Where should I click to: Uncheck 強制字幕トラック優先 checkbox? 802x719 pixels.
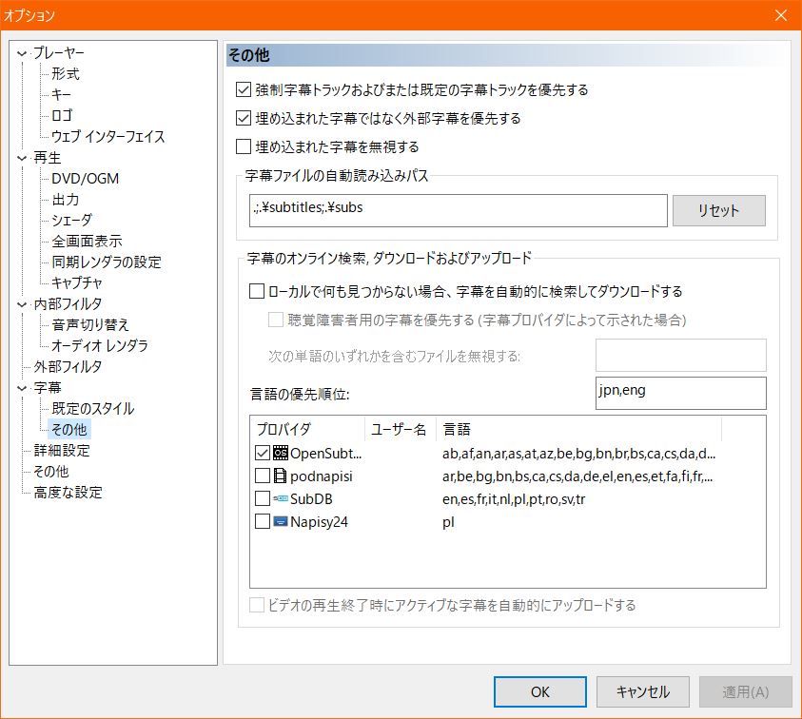pos(243,90)
